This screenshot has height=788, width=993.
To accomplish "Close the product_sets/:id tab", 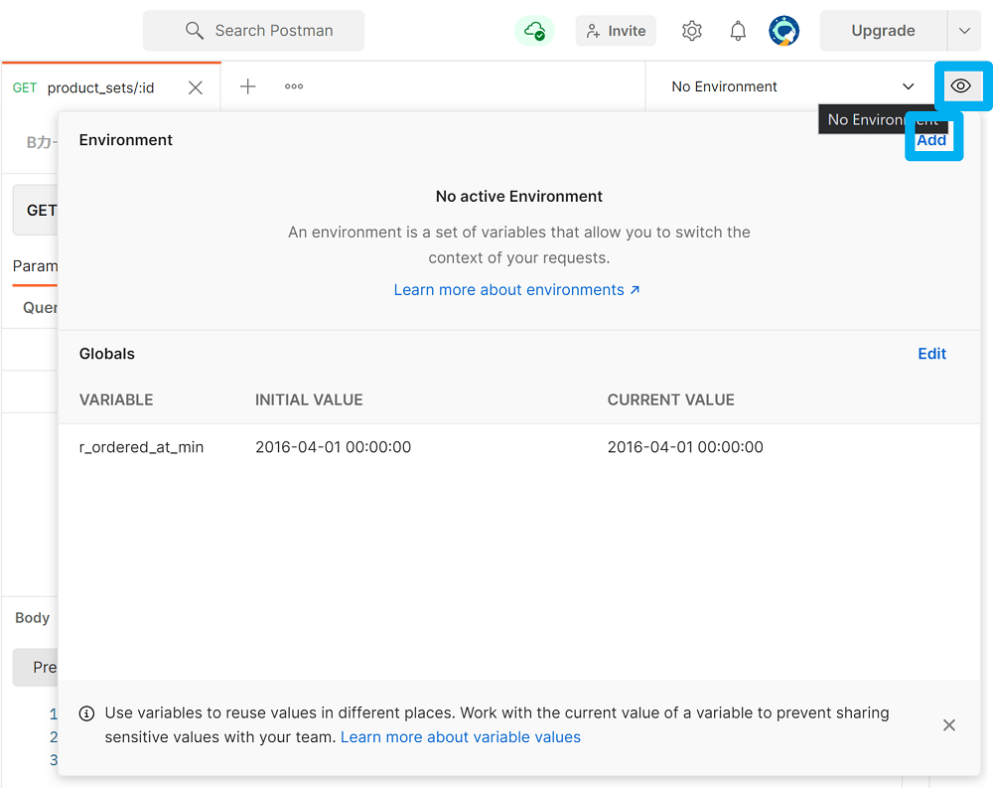I will click(x=196, y=87).
